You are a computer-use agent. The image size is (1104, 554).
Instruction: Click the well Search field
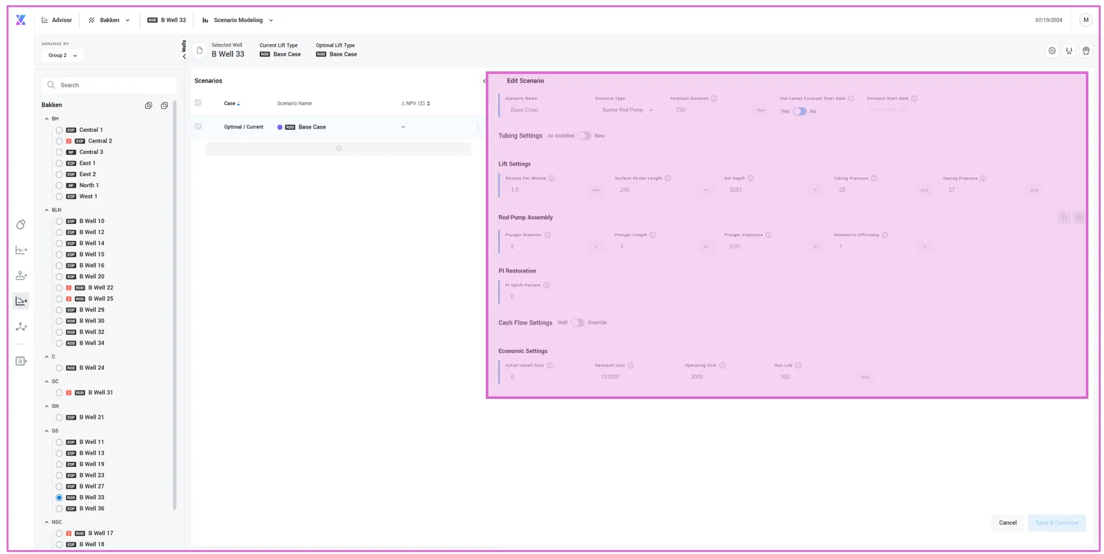pyautogui.click(x=109, y=85)
